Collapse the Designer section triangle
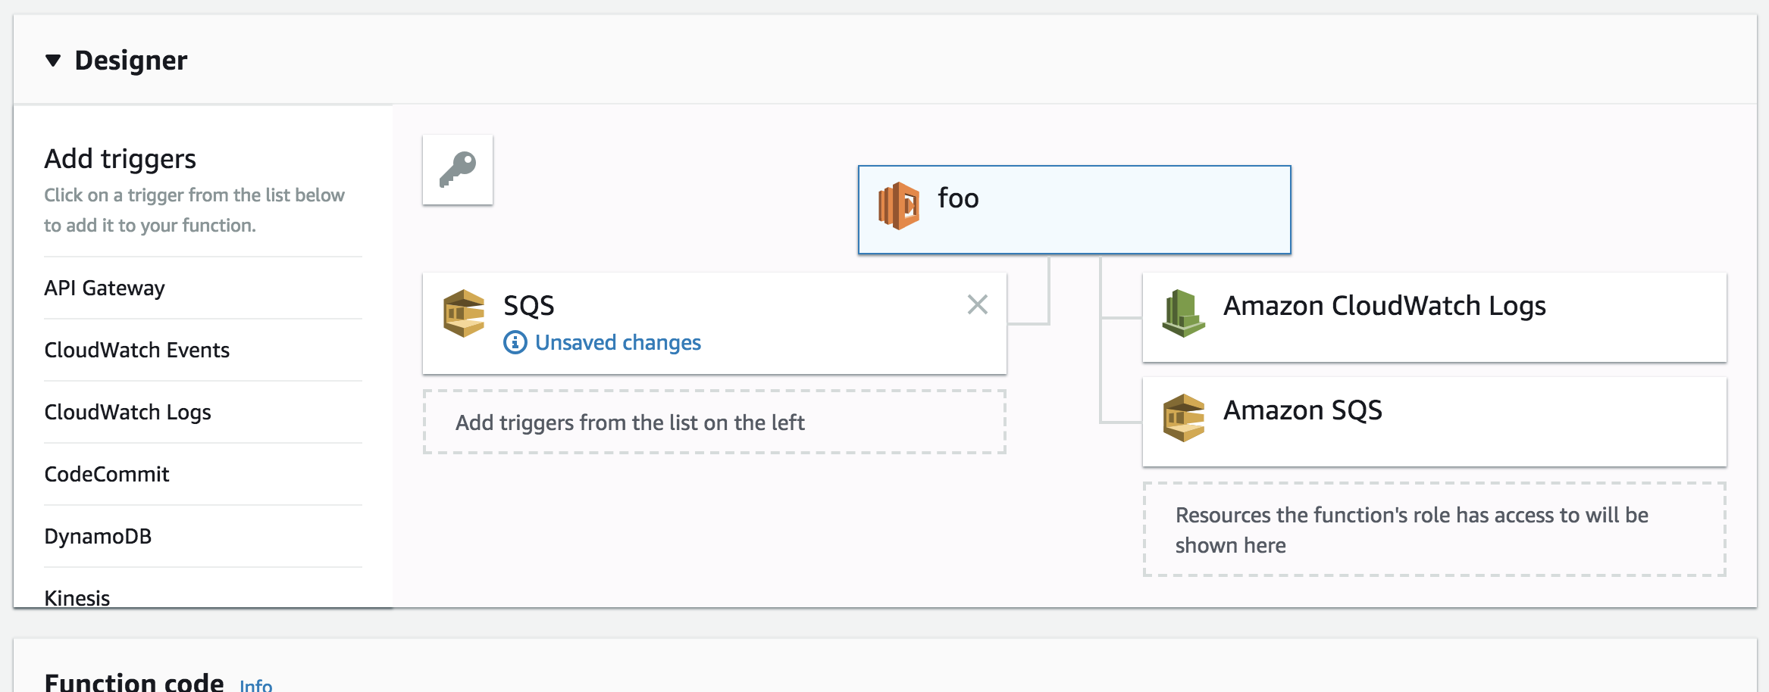Image resolution: width=1769 pixels, height=692 pixels. tap(52, 61)
